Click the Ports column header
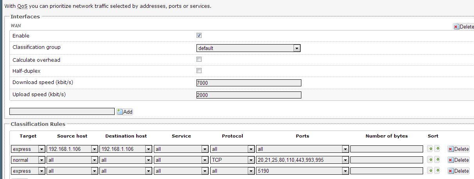This screenshot has height=179, width=474. pos(303,136)
